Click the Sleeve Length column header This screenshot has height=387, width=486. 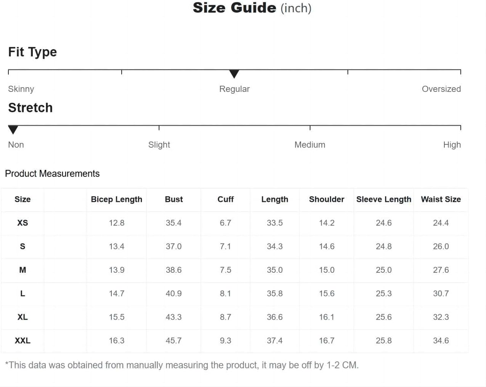383,199
